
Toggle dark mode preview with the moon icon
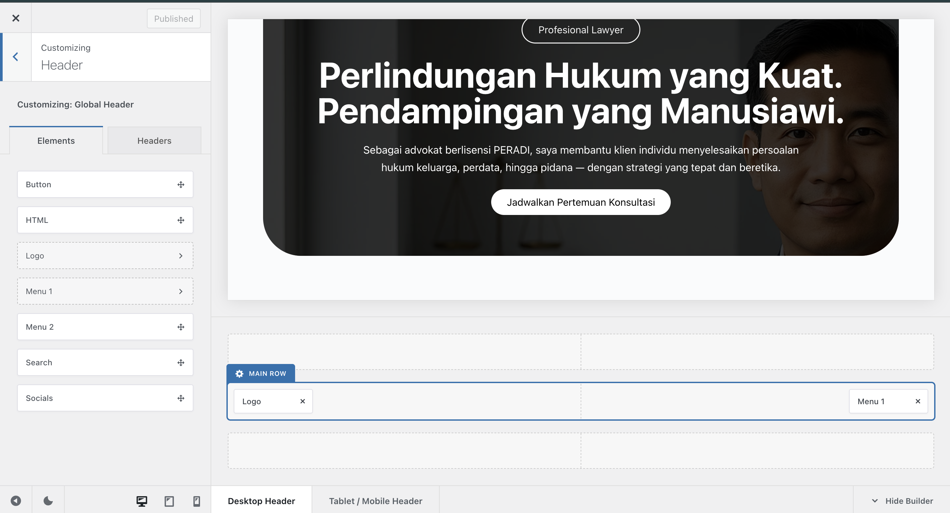point(48,500)
